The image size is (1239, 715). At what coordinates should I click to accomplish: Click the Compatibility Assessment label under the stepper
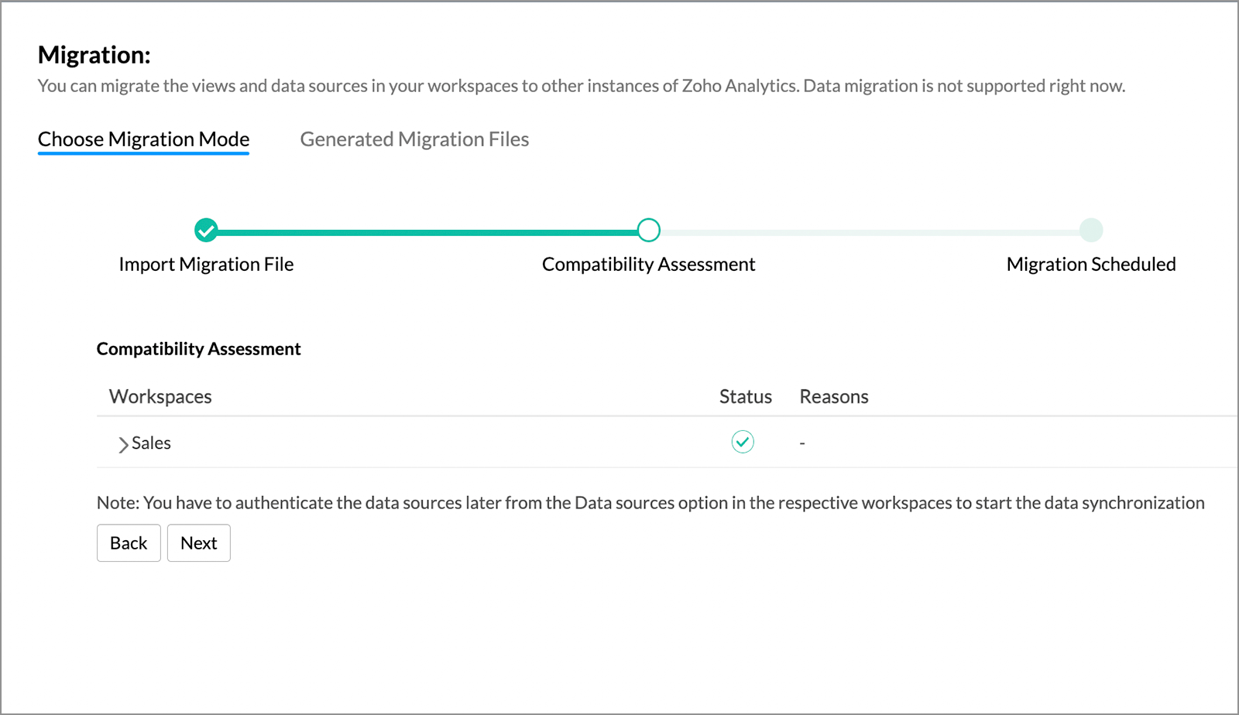(648, 265)
